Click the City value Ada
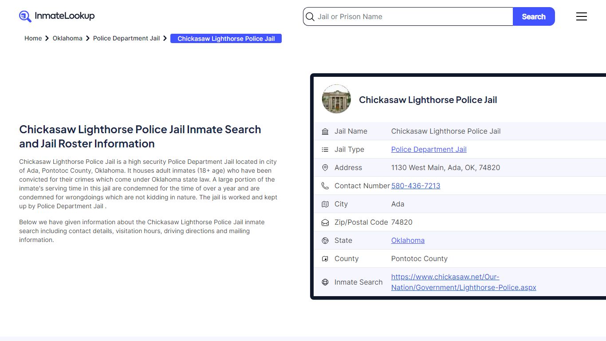This screenshot has width=606, height=341. point(397,204)
